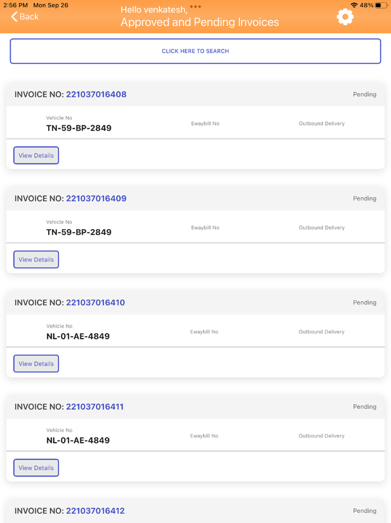Image resolution: width=391 pixels, height=523 pixels.
Task: Tap Outbound Delivery label on the 221037016409 card
Action: pyautogui.click(x=322, y=228)
